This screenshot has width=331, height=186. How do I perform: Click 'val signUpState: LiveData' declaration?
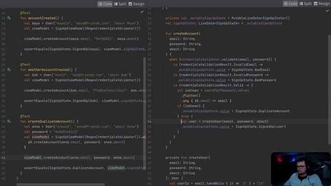(x=224, y=23)
